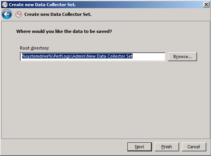Click the 'Where would you like the data' heading

coord(64,31)
